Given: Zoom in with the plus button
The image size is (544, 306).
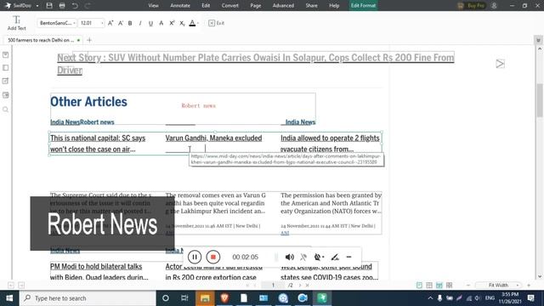Looking at the screenshot, I should click(529, 286).
